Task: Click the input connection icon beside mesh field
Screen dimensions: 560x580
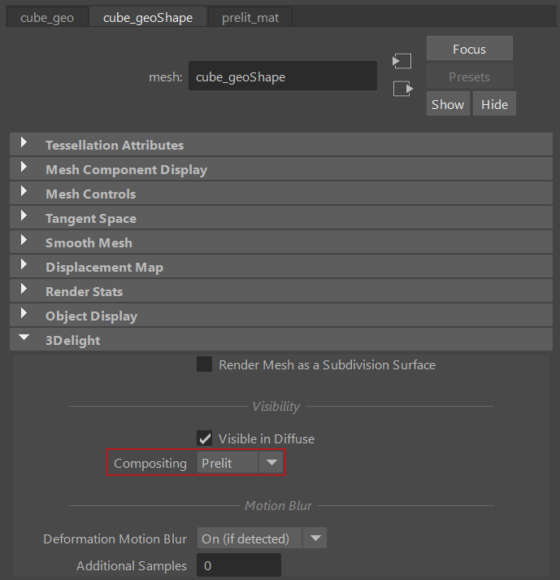Action: point(402,61)
